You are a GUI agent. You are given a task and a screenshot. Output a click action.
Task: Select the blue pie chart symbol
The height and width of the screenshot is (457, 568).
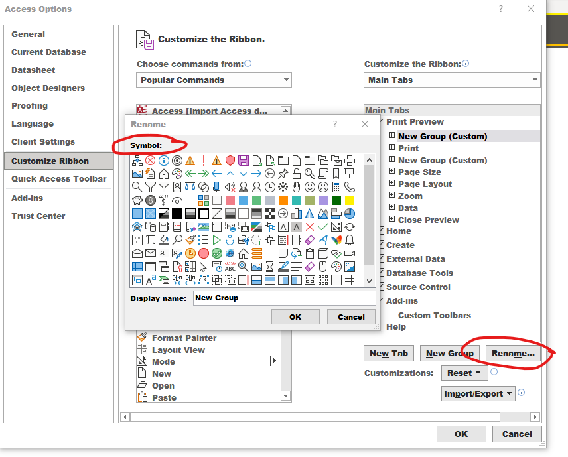(350, 214)
